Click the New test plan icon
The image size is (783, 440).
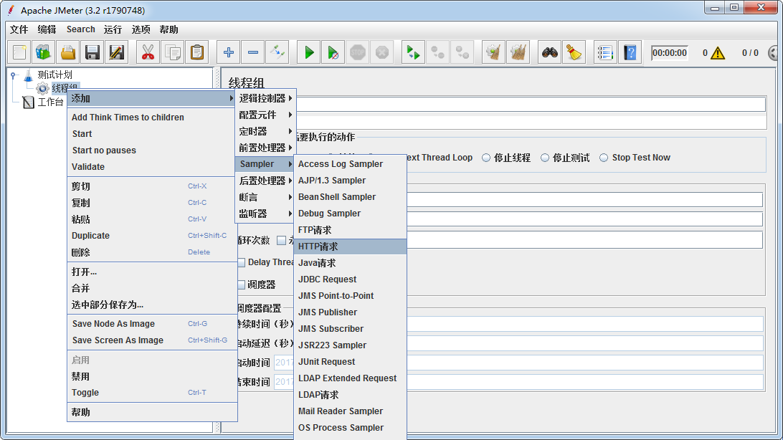point(19,52)
